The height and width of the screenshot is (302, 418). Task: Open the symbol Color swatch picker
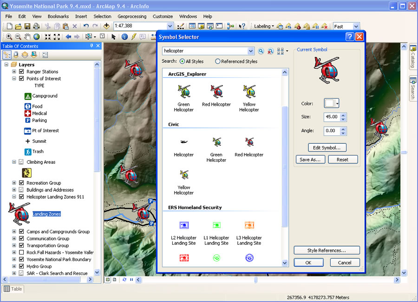coord(331,103)
